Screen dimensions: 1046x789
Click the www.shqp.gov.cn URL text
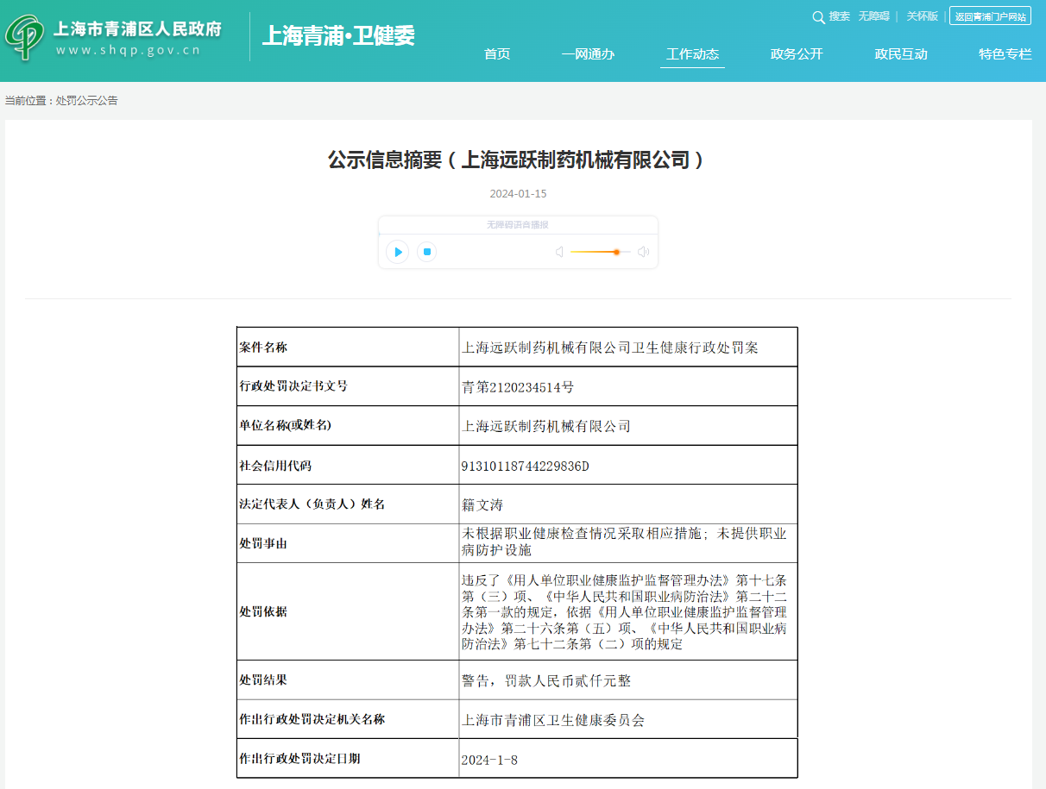[x=128, y=49]
